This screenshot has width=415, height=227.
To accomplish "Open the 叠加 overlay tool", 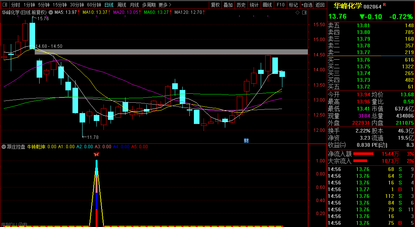I will click(x=228, y=5).
